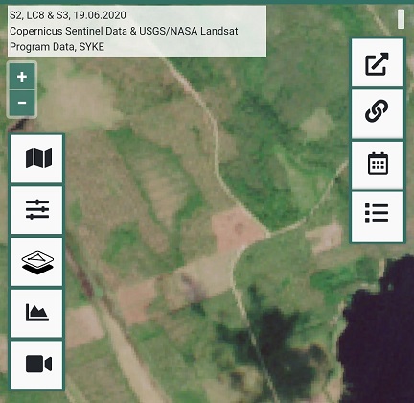414x403 pixels.
Task: Open the stacked layers panel icon
Action: (x=36, y=262)
